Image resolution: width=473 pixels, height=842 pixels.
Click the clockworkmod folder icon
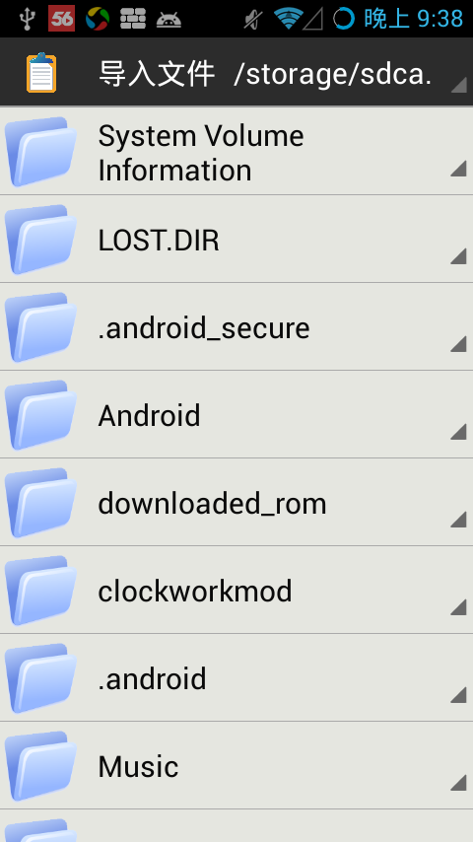40,591
